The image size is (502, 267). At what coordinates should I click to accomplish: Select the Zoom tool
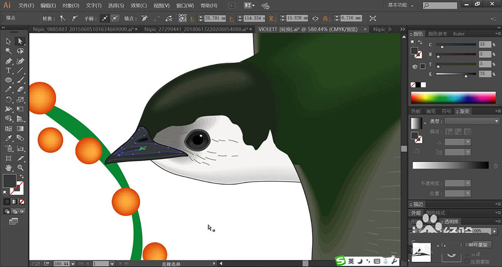click(x=20, y=168)
